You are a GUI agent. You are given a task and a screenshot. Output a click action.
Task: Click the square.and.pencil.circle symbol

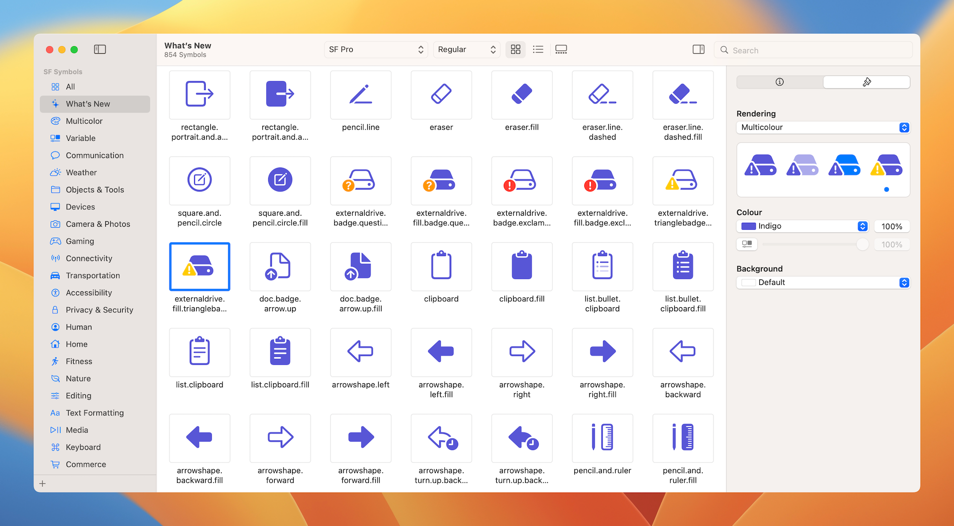tap(199, 180)
